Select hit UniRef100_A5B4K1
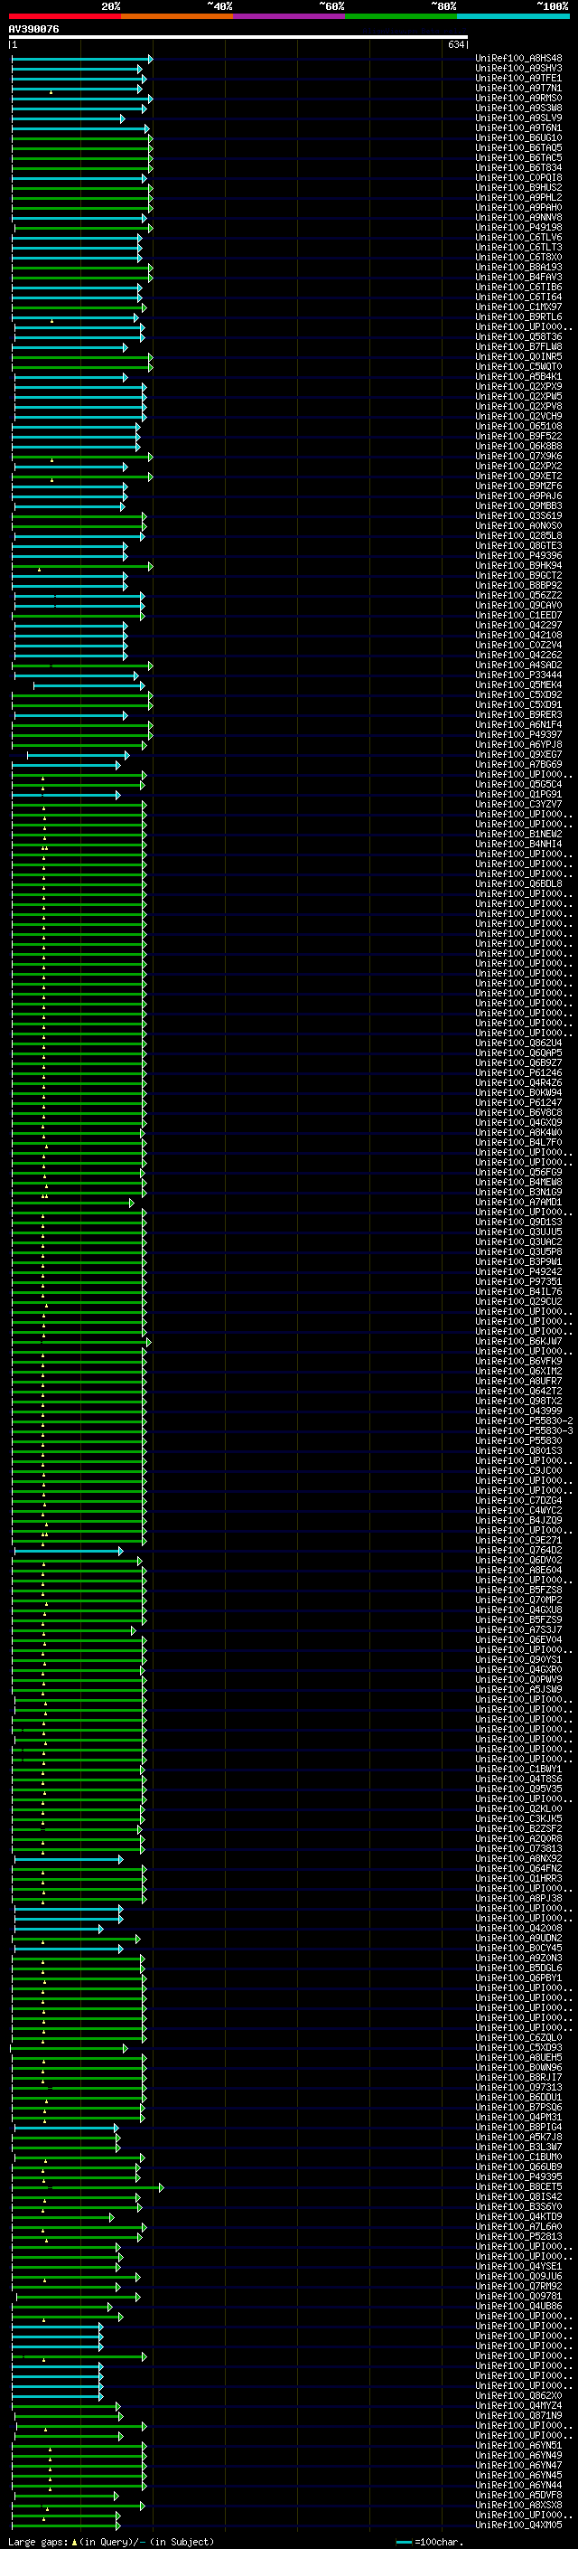578x2549 pixels. point(518,377)
